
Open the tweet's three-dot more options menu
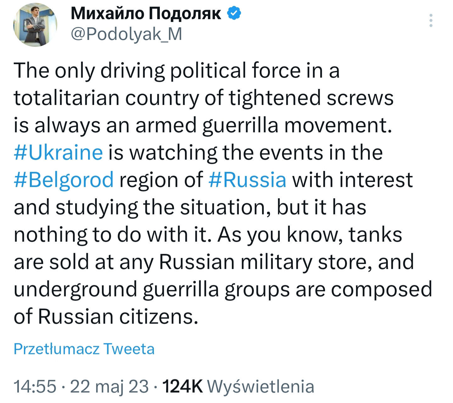click(x=431, y=20)
